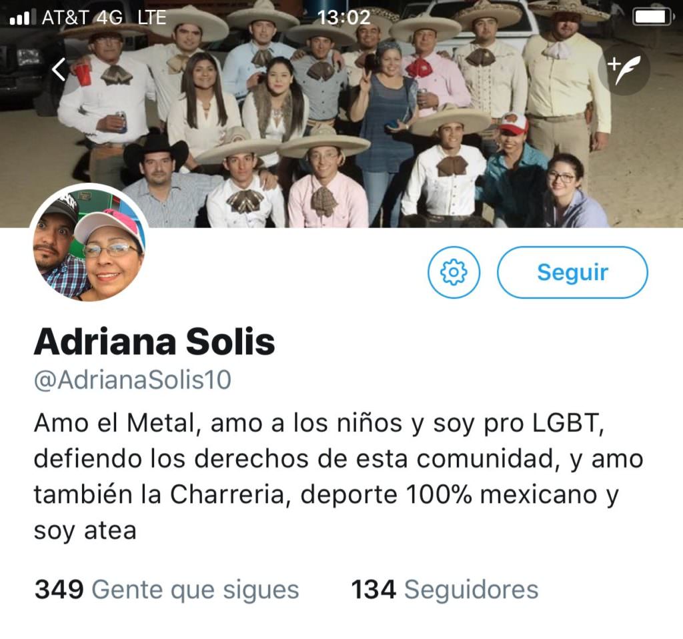
Task: Tap the cellular signal strength indicator
Action: [x=20, y=18]
